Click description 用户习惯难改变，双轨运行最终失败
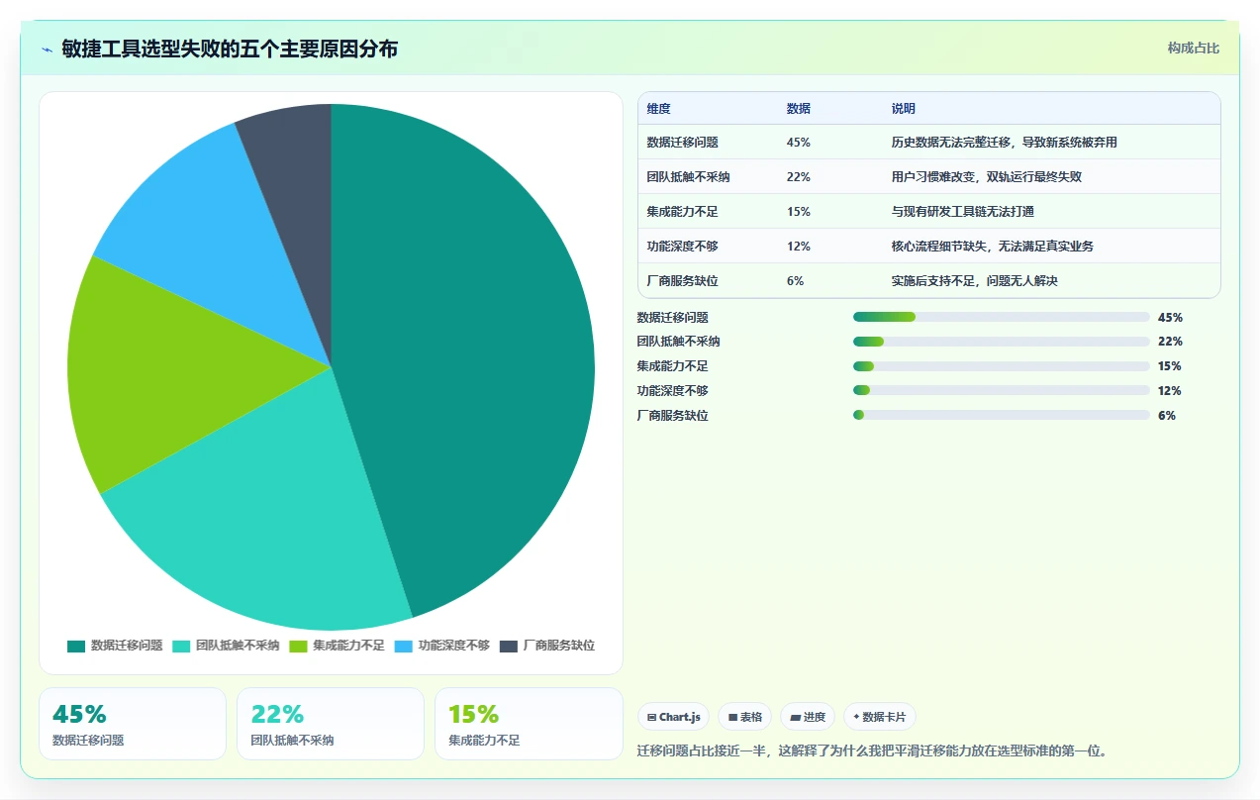The height and width of the screenshot is (800, 1260). tap(986, 177)
